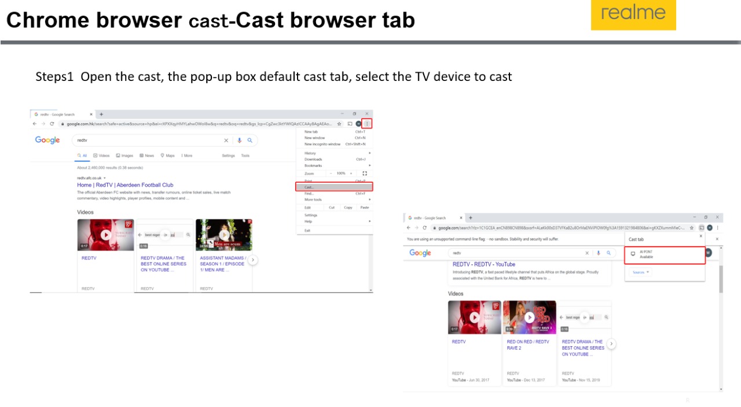Click voice search microphone in left screenshot
The width and height of the screenshot is (741, 407).
pos(239,140)
